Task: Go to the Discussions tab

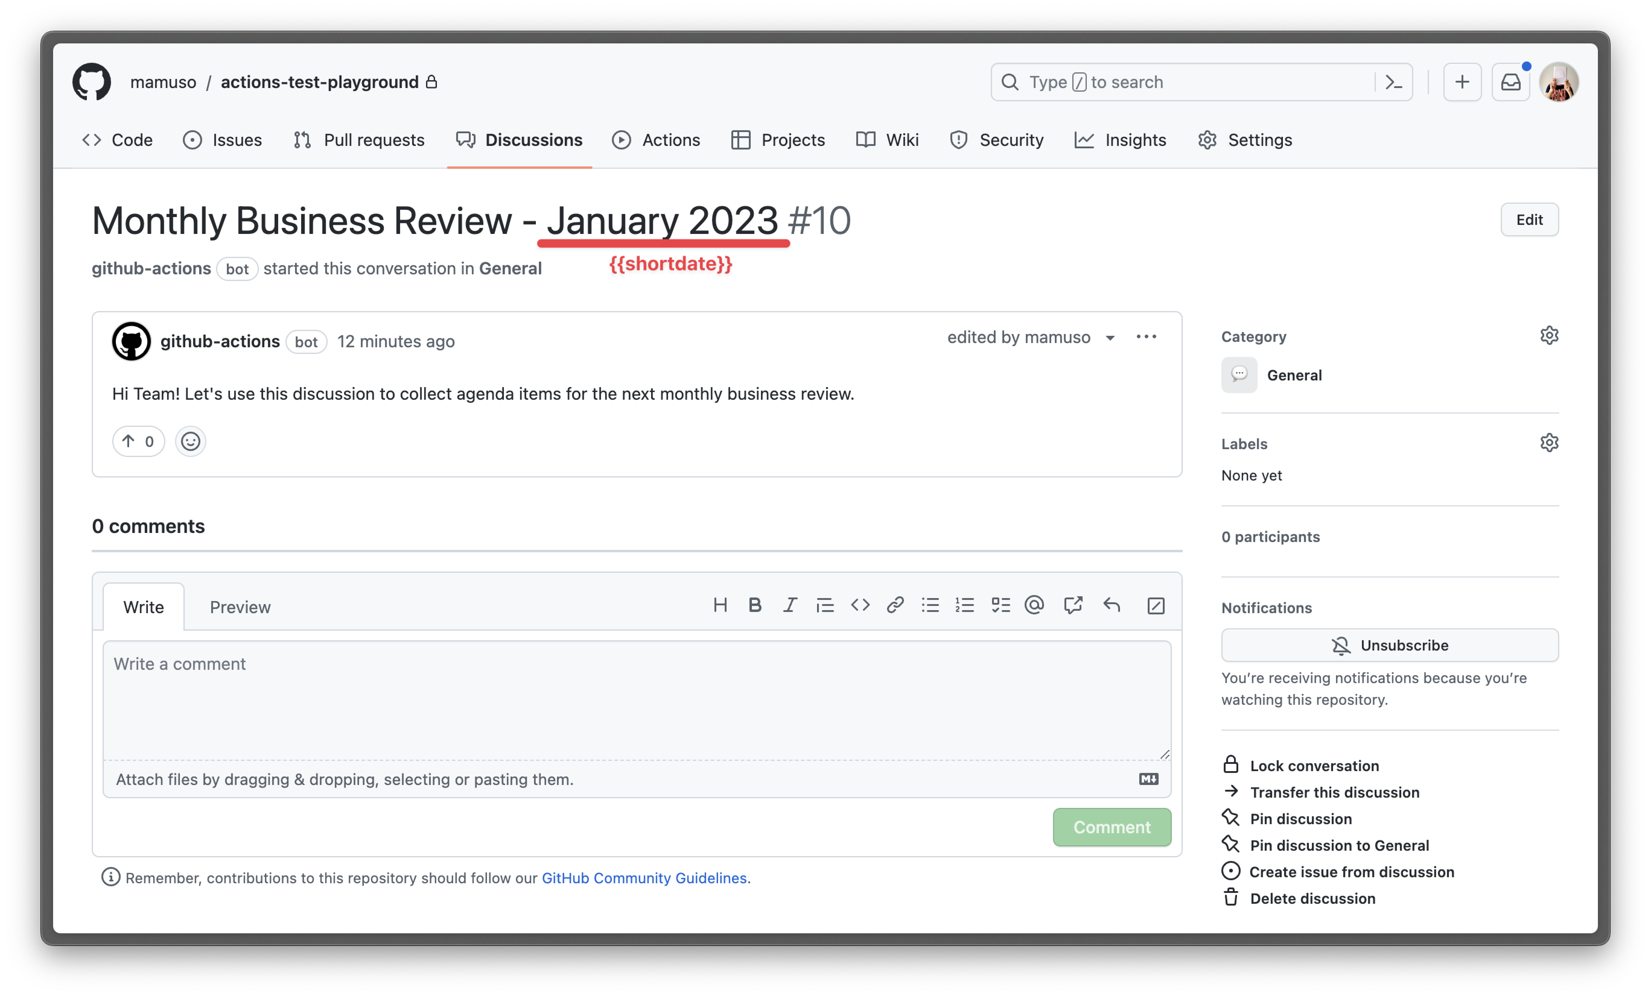Action: pos(519,140)
